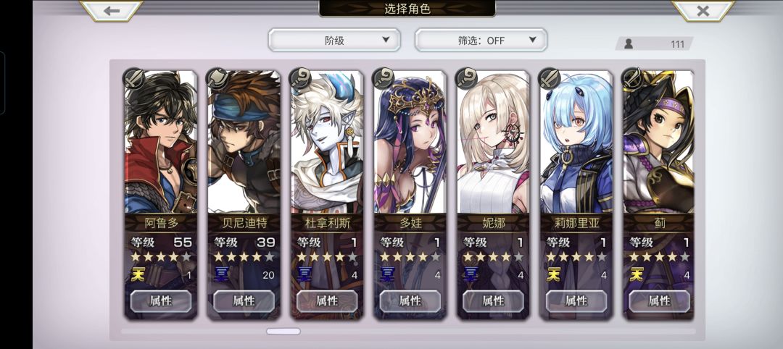Open the 阶级 sort dropdown
The image size is (783, 349).
(334, 40)
